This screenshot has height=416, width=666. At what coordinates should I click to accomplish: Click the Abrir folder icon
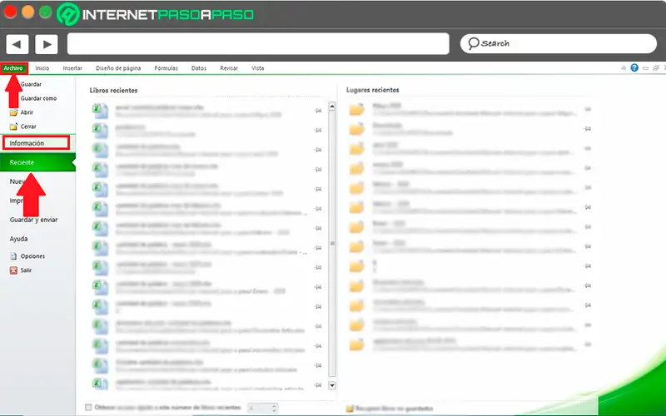13,112
